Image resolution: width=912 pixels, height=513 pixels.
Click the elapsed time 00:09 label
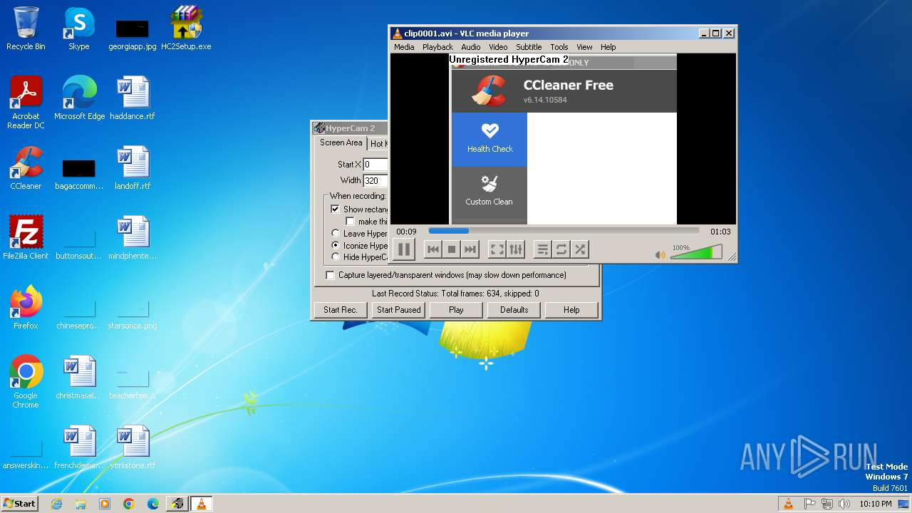coord(406,232)
